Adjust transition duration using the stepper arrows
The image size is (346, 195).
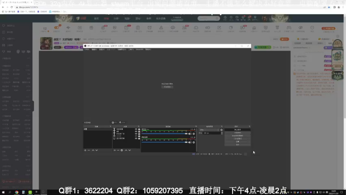222,133
